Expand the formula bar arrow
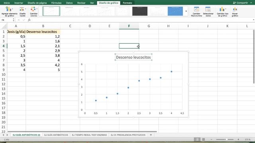This screenshot has height=143, width=255. [253, 20]
